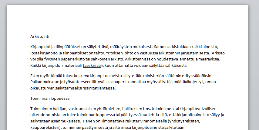Image resolution: width=259 pixels, height=130 pixels.
Task: Click the word "Yrityksen"
Action: click(114, 53)
